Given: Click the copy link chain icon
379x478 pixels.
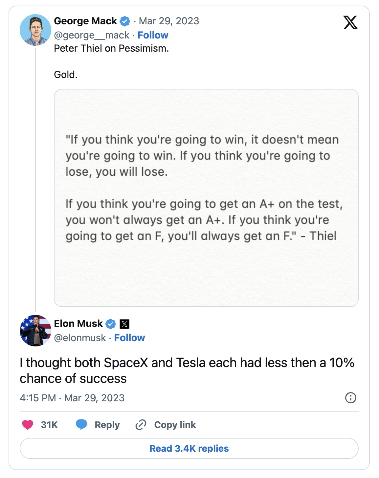Looking at the screenshot, I should click(141, 425).
